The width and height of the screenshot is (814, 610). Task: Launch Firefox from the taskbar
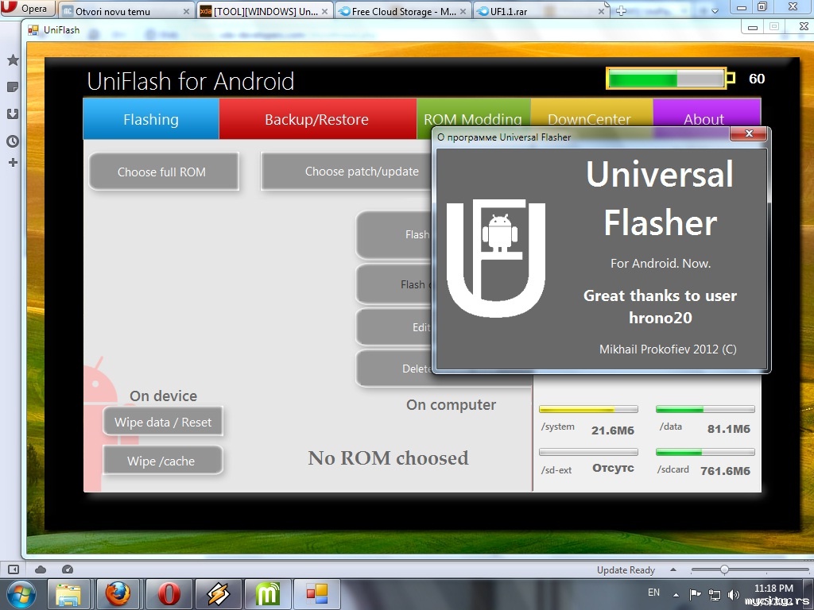[x=118, y=593]
